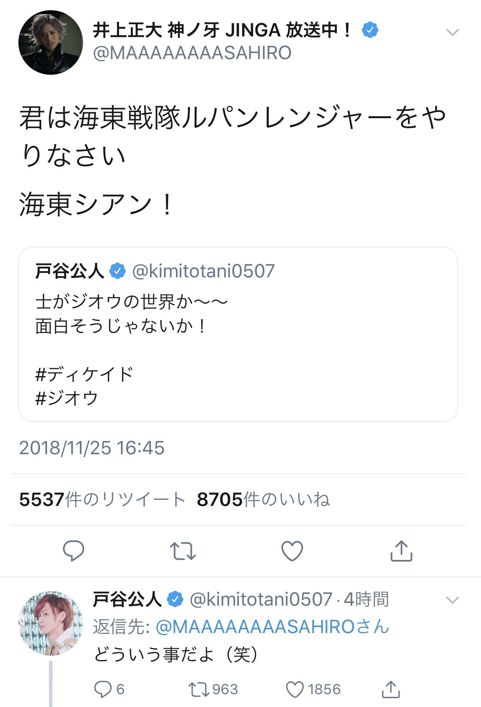Open the reply icon showing 6 replies
Screen dimensions: 481x707
(103, 689)
